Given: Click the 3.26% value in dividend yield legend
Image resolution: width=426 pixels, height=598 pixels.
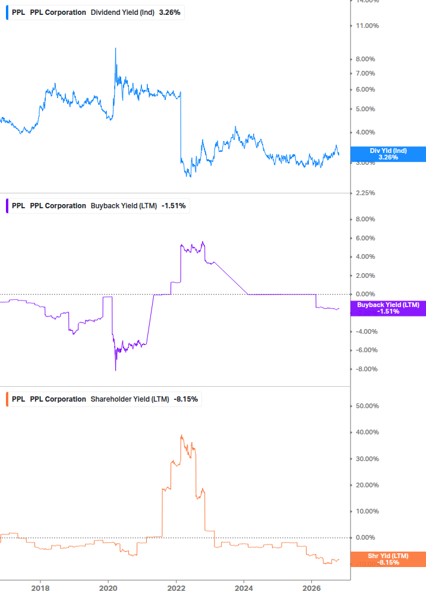Looking at the screenshot, I should [170, 12].
